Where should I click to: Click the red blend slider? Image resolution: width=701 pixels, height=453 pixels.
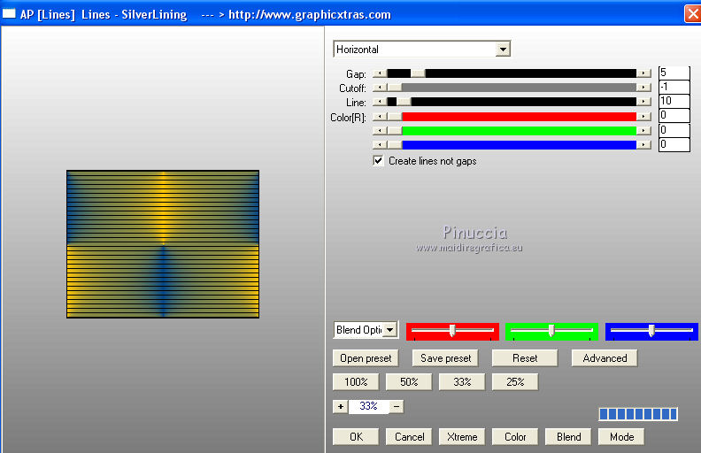(x=452, y=331)
